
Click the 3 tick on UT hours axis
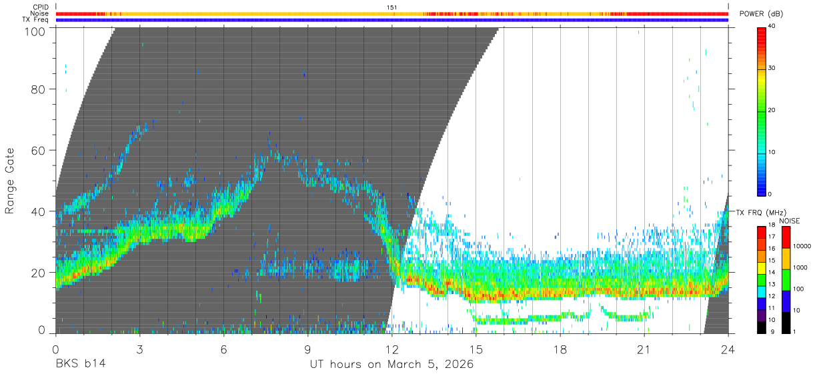(140, 349)
